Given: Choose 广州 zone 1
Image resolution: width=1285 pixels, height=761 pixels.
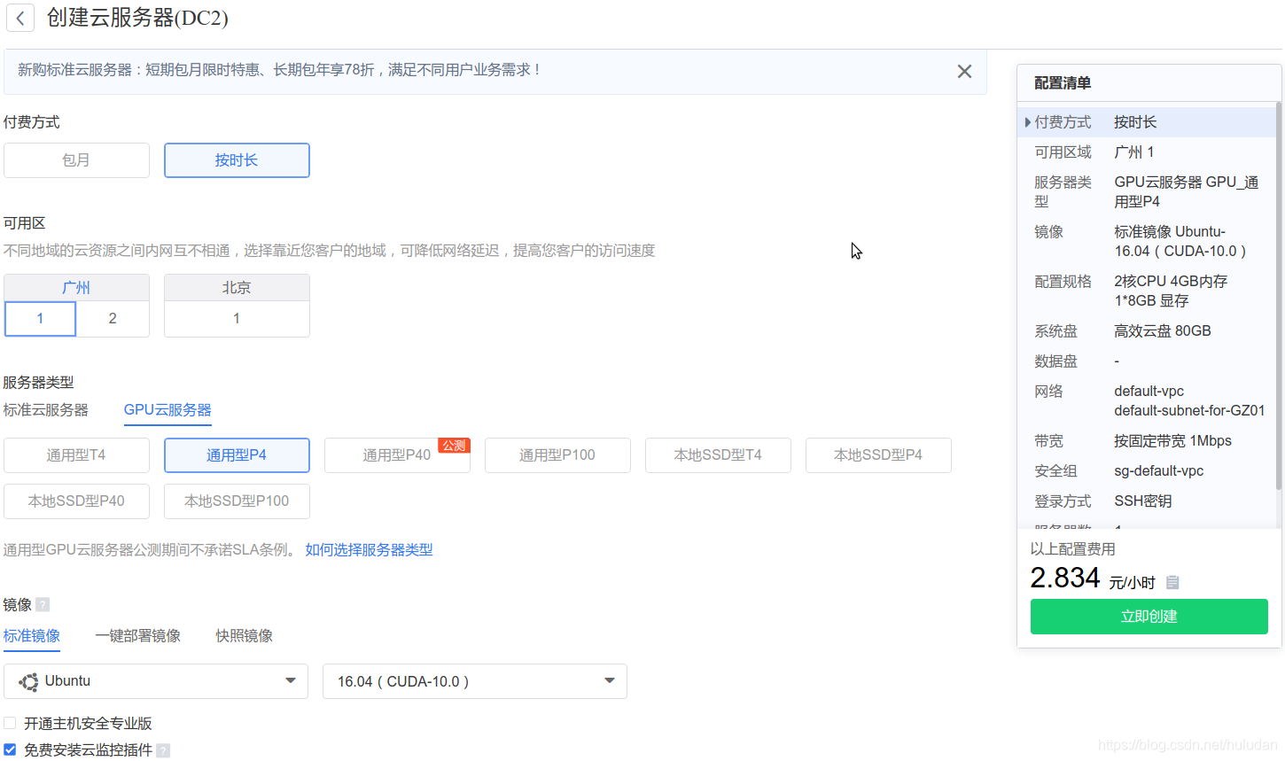Looking at the screenshot, I should point(40,319).
